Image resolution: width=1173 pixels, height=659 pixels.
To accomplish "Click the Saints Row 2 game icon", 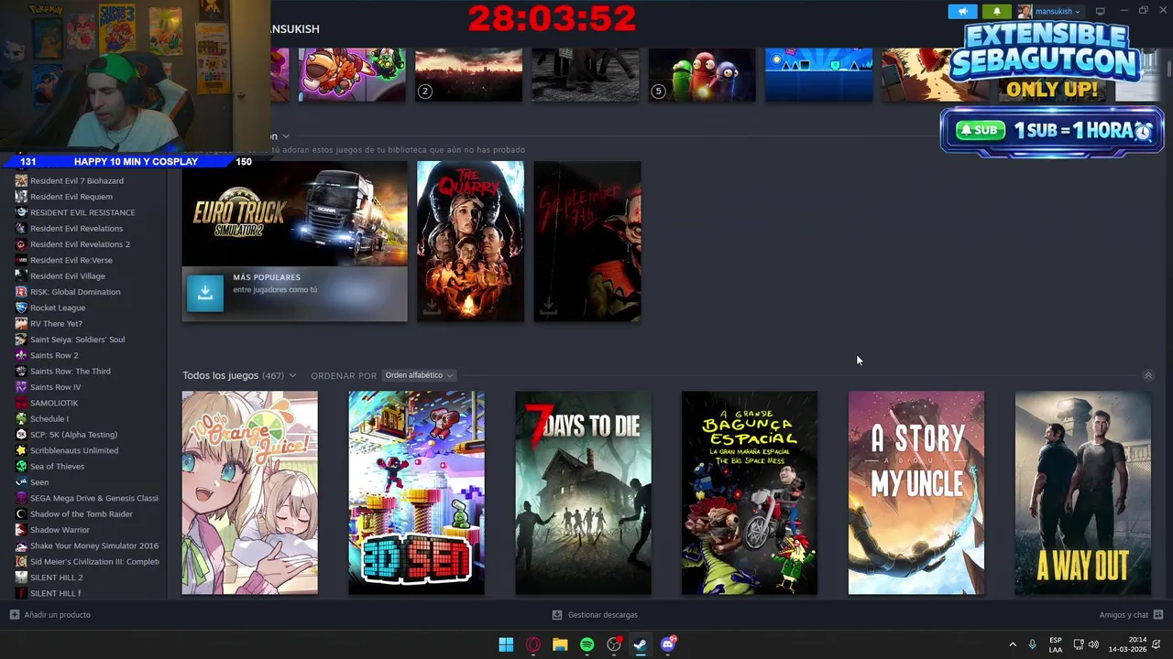I will [21, 355].
